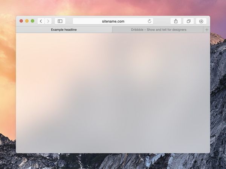Switch to the Example headline tab
The height and width of the screenshot is (169, 226).
point(64,30)
